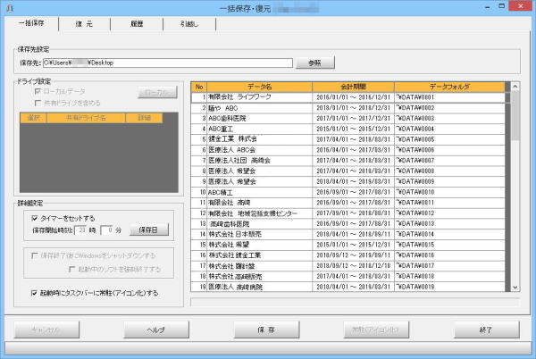Viewport: 536px width, 359px height.
Task: Toggle the ローカルデータ checkbox
Action: pos(38,92)
